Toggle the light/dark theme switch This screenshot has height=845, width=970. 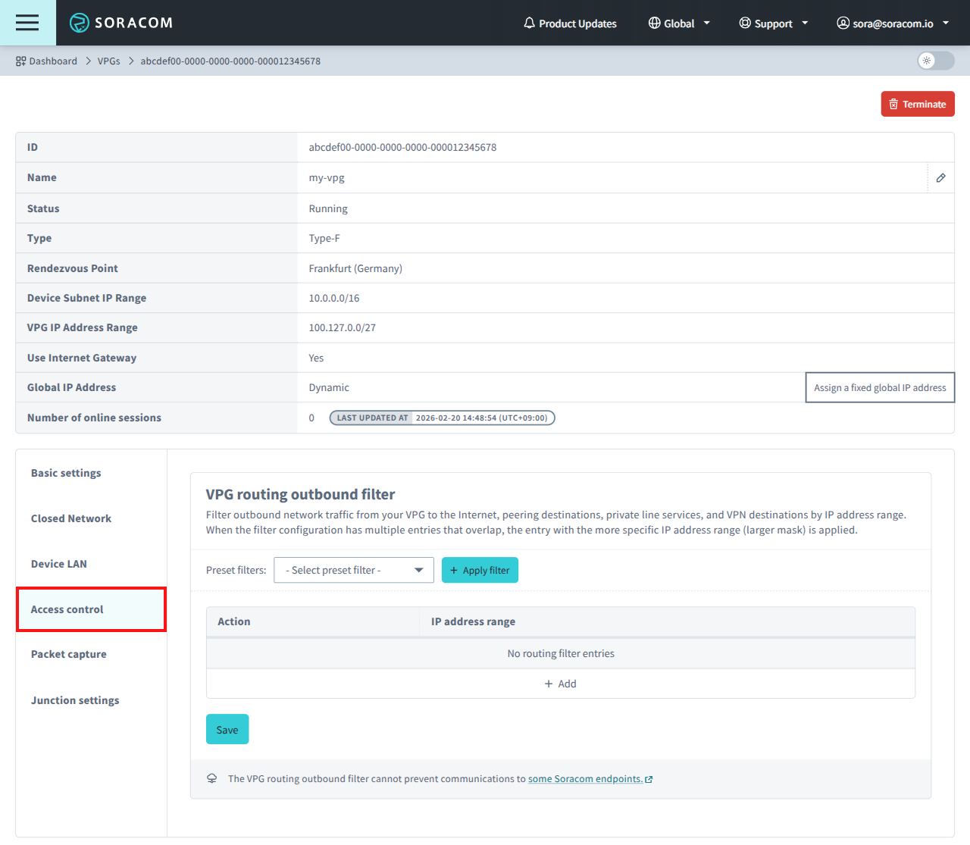(935, 61)
